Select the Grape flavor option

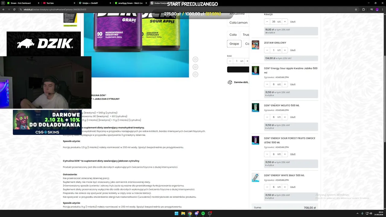tap(234, 44)
